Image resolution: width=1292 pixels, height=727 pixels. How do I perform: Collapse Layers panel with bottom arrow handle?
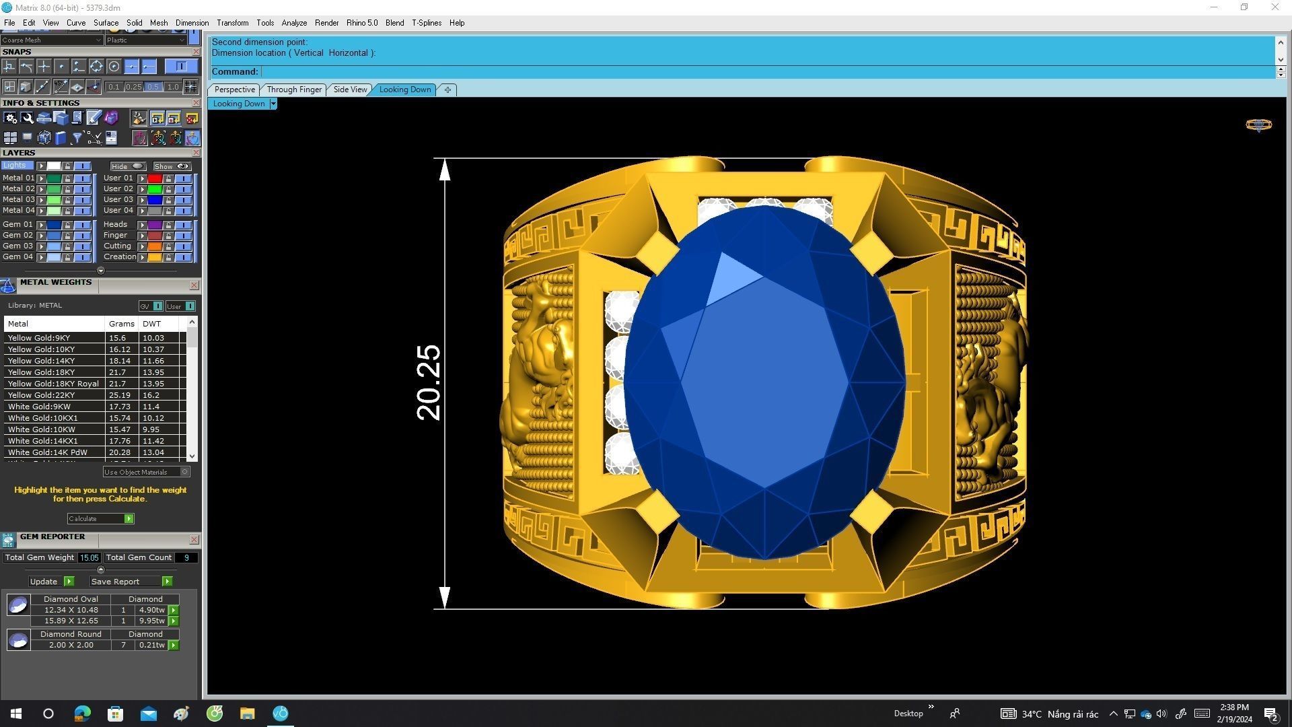(x=101, y=271)
